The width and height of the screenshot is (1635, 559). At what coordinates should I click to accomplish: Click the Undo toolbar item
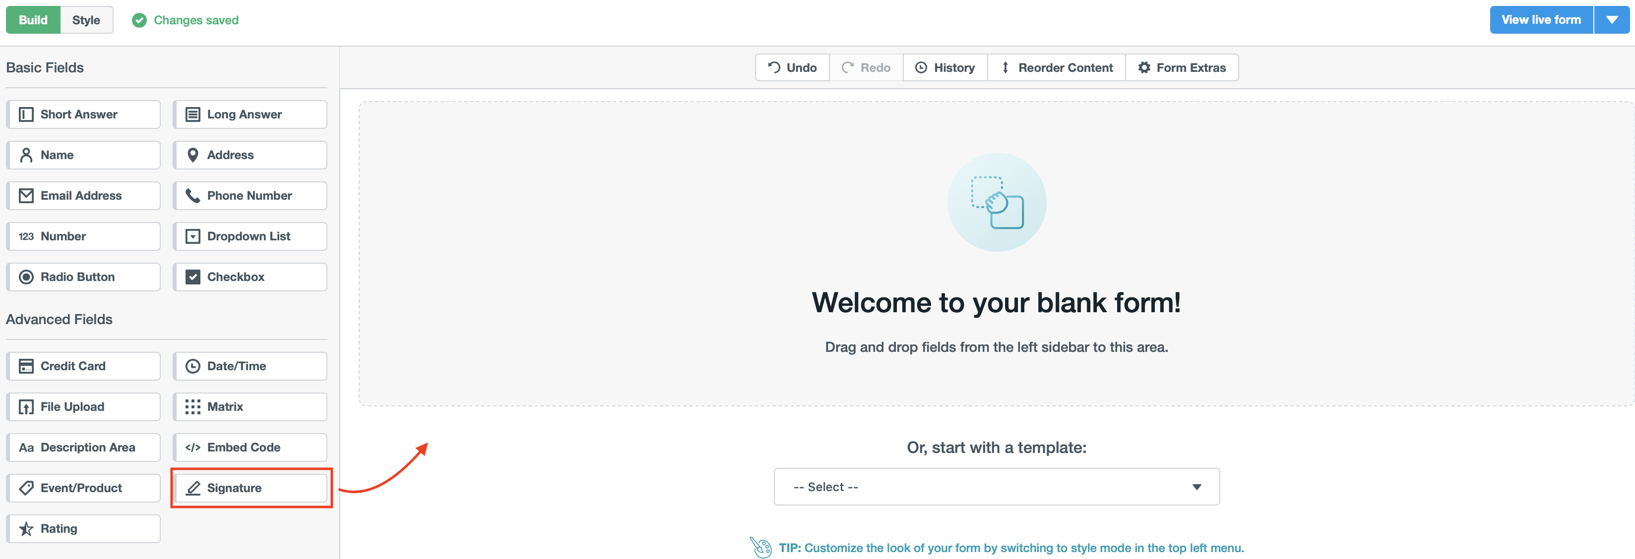(x=792, y=67)
